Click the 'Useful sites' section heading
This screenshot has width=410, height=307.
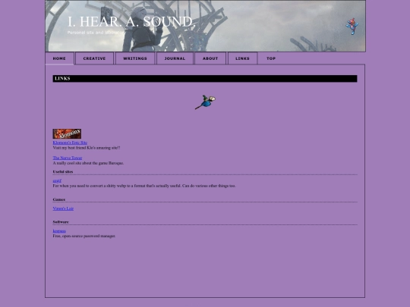coord(63,172)
